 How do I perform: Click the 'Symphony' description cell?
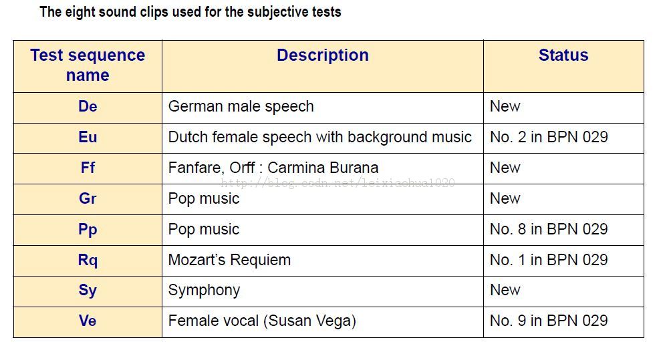click(204, 290)
